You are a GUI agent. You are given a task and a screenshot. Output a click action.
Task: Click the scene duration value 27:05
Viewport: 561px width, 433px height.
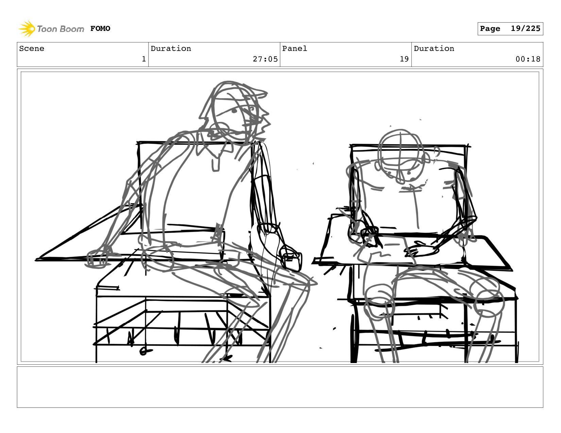tap(265, 59)
